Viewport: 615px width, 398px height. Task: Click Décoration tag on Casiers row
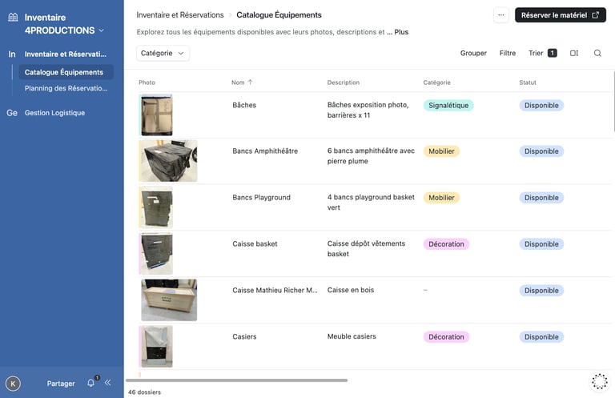pos(446,337)
